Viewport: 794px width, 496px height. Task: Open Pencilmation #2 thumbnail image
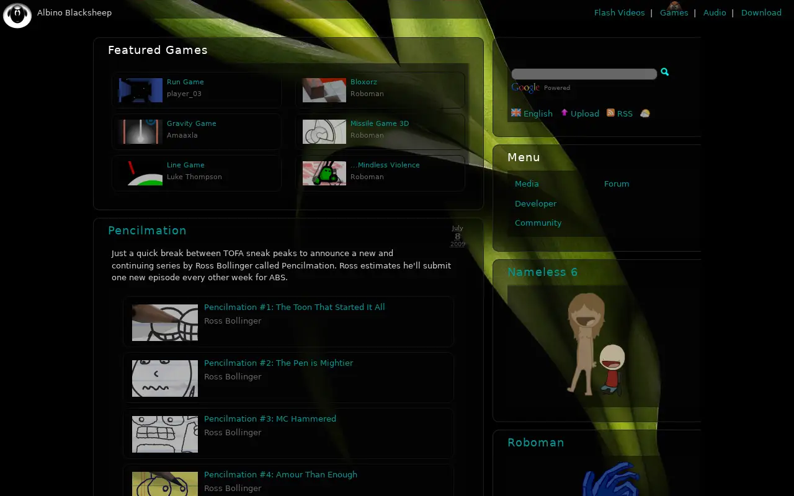pos(165,378)
